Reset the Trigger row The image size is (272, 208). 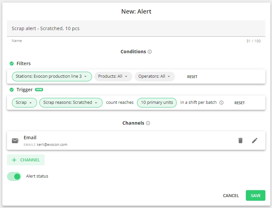click(x=240, y=103)
